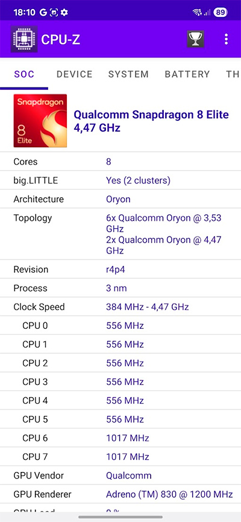241x522 pixels.
Task: Tap the screen capture status icon
Action: [54, 13]
